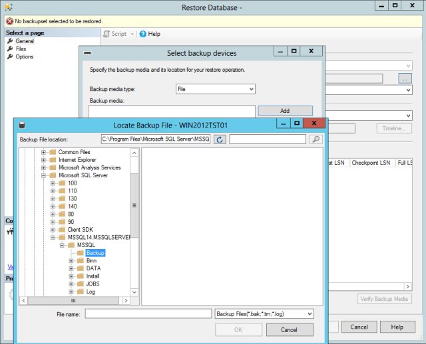Expand Microsoft Analysis Services folder
The height and width of the screenshot is (344, 426).
pos(43,168)
